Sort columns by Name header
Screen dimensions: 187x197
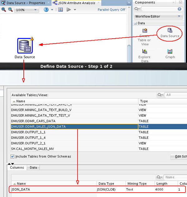pos(54,184)
